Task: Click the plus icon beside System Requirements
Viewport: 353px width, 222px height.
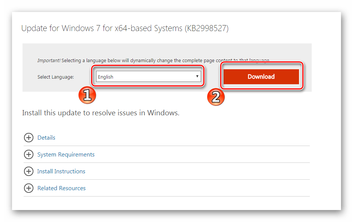Action: (29, 154)
